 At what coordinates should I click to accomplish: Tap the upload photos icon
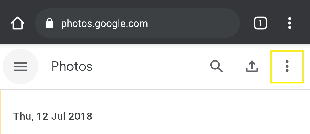pyautogui.click(x=252, y=66)
